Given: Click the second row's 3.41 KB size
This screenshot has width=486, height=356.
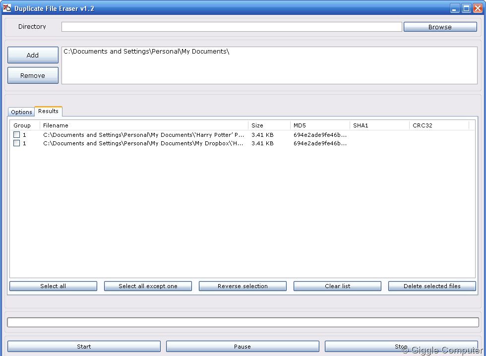Looking at the screenshot, I should click(262, 143).
